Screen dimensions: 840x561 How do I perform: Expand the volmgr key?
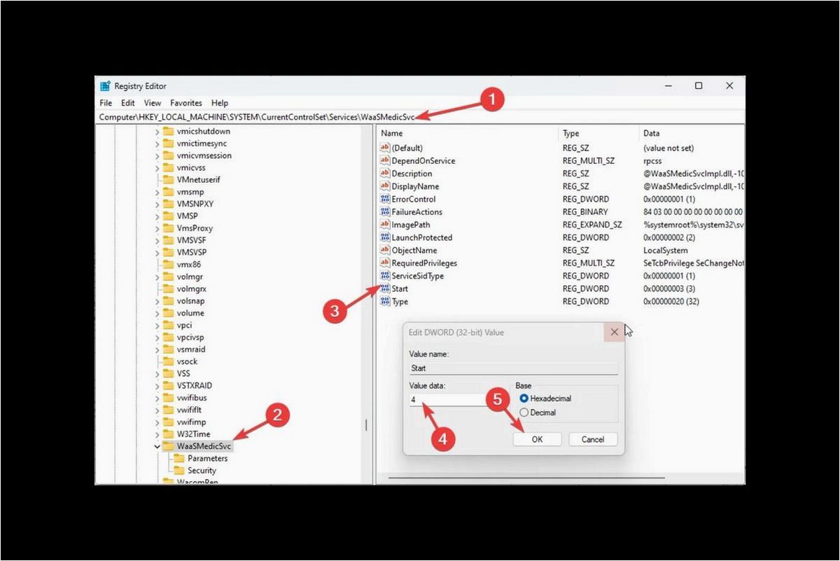(157, 277)
